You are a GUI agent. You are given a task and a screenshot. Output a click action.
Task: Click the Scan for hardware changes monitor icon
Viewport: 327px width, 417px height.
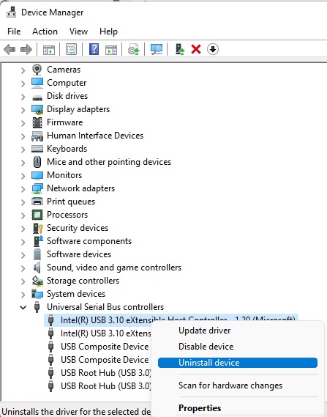157,49
